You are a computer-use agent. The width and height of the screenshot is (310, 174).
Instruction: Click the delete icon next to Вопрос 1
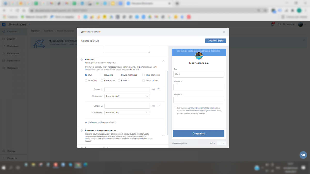(159, 89)
